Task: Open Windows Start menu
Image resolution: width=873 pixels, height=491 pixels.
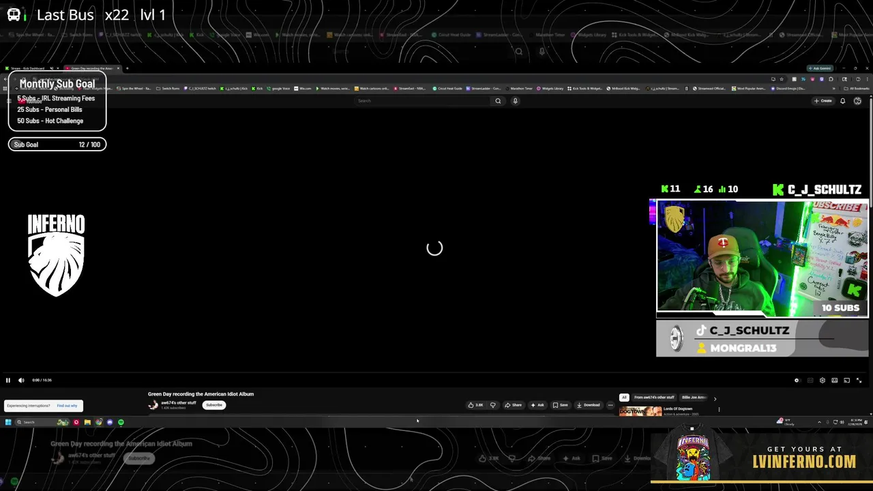Action: 8,422
